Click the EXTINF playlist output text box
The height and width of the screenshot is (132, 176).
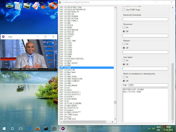tap(145, 105)
